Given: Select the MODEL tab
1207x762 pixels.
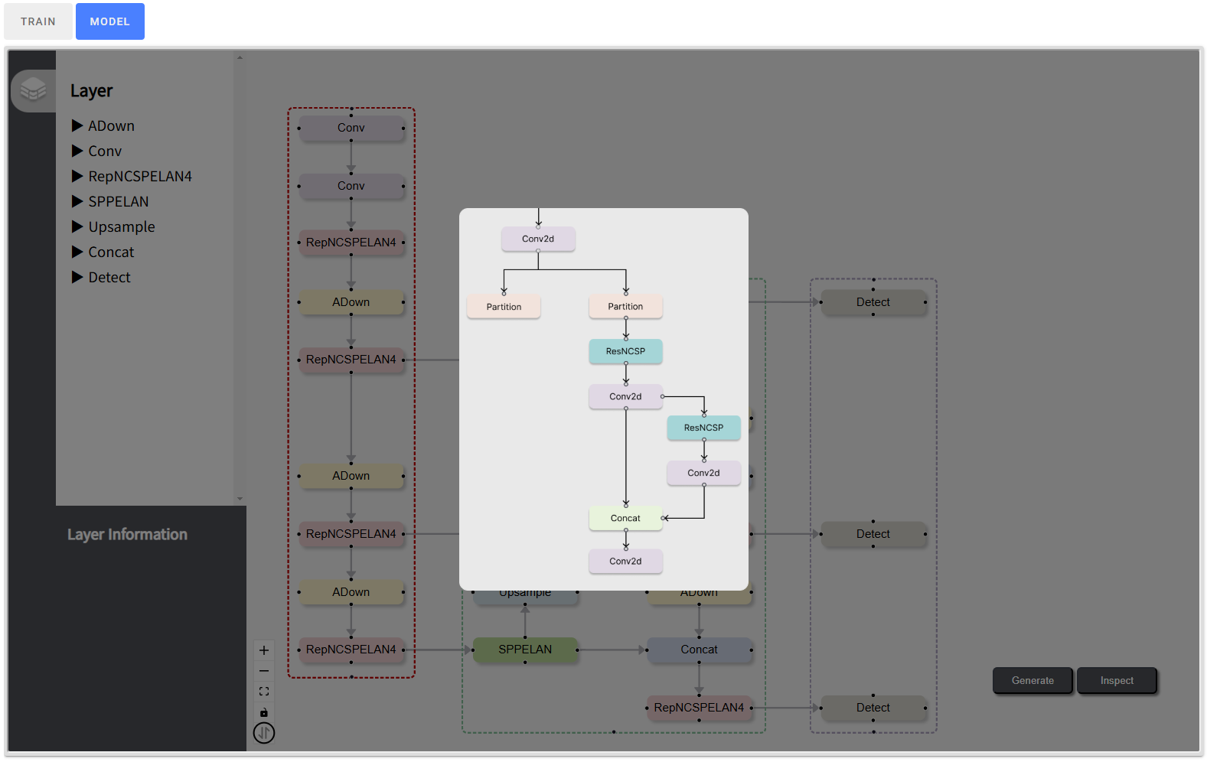Looking at the screenshot, I should pyautogui.click(x=110, y=21).
